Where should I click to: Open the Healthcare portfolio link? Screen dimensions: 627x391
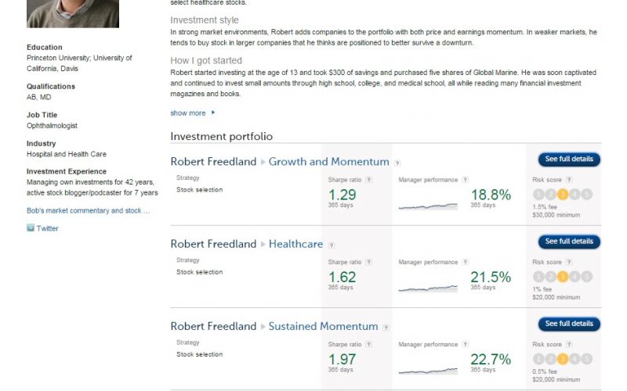(295, 244)
